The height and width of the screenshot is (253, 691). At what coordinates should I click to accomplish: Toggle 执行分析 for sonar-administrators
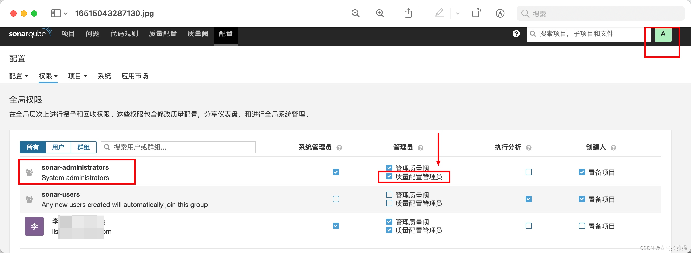coord(528,172)
